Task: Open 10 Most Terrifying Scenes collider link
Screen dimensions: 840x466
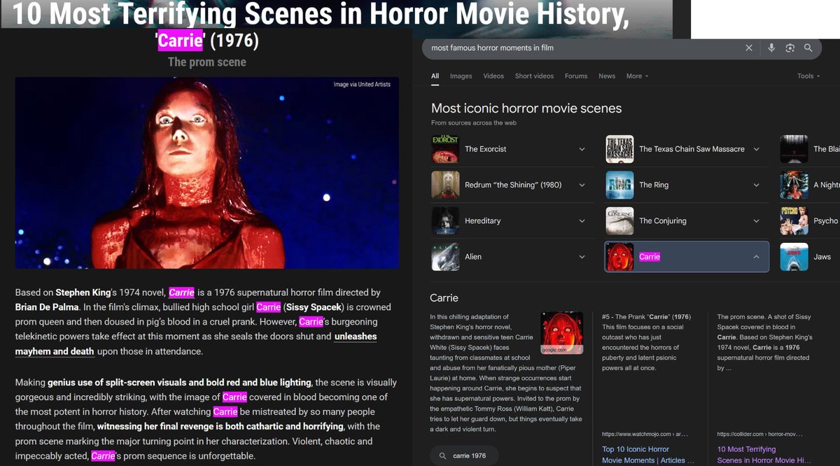Action: 764,455
